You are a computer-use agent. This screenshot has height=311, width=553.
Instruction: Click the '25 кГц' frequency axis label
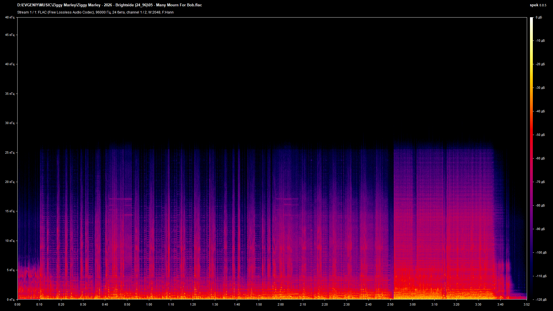click(x=10, y=153)
